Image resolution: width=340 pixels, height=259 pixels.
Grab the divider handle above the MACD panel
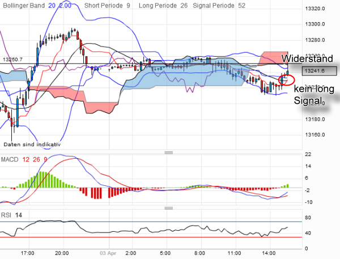[x=169, y=152]
